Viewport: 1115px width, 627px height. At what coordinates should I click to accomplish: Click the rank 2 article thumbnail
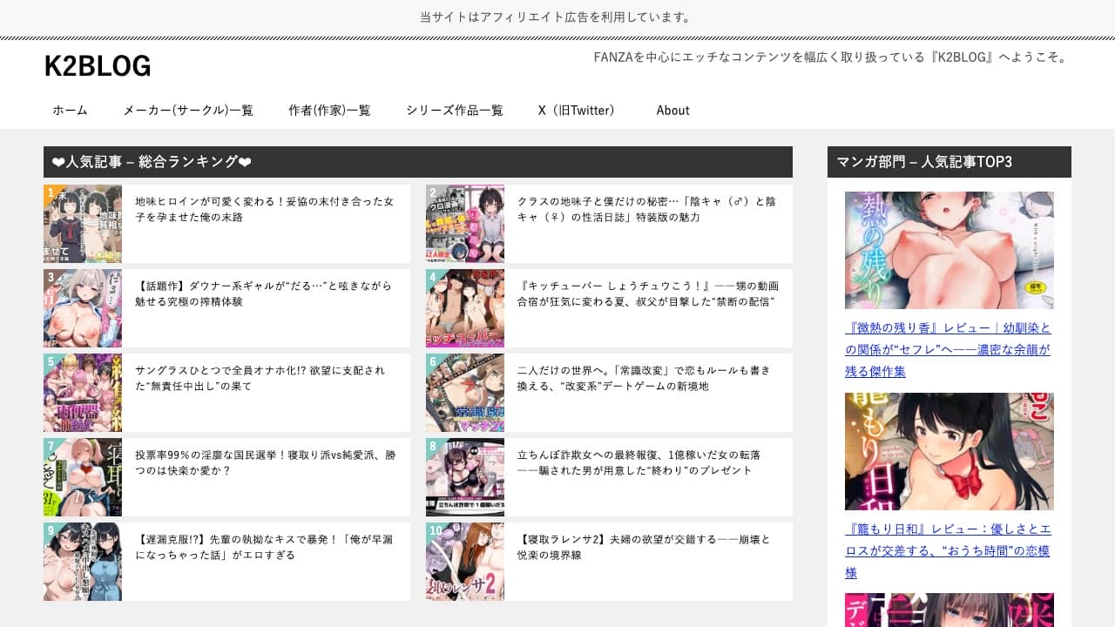[465, 224]
